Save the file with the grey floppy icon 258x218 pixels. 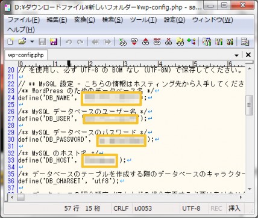pos(42,41)
